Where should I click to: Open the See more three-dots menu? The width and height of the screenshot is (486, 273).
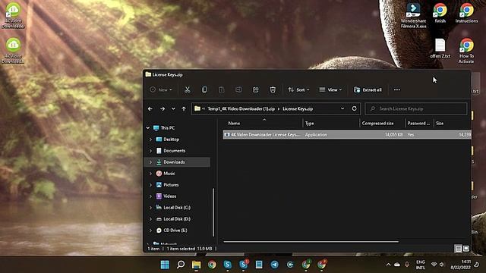point(397,89)
